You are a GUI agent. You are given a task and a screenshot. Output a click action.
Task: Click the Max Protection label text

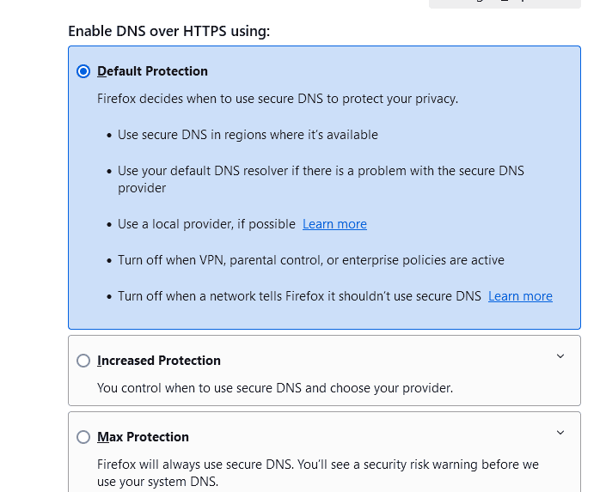point(143,437)
